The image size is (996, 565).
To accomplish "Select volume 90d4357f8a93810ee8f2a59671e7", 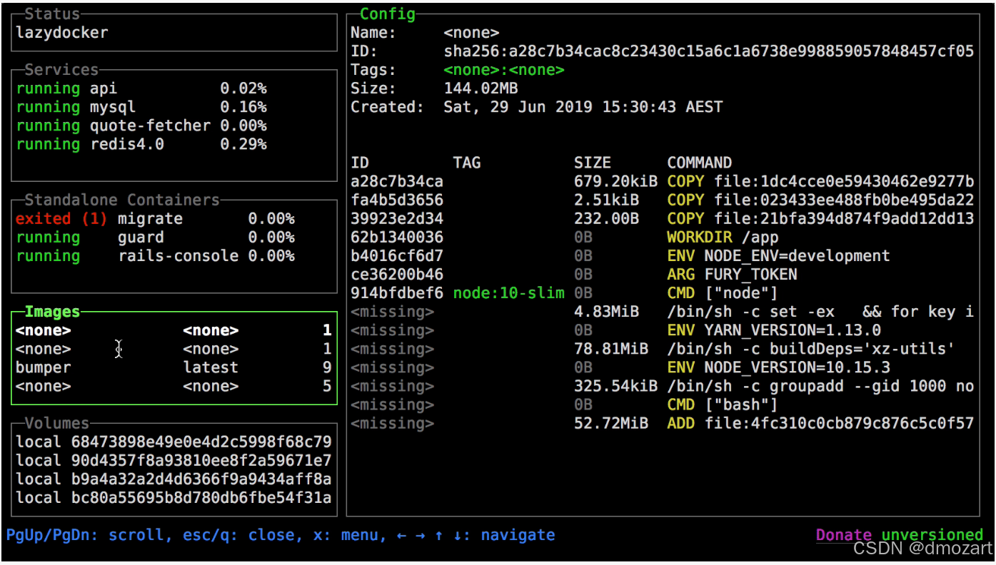I will (173, 461).
